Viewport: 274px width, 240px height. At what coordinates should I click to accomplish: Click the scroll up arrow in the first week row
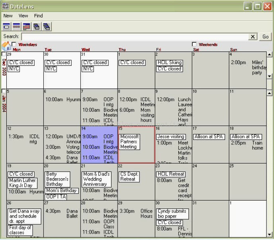coord(269,55)
